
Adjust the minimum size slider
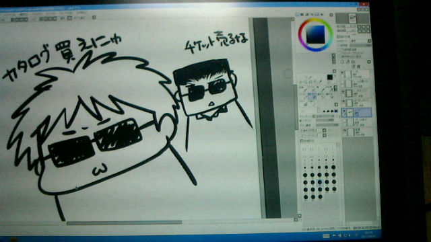[x=325, y=120]
